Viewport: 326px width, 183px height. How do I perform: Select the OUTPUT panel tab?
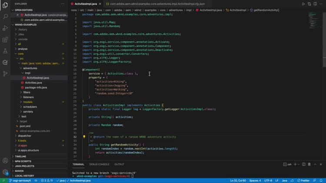coord(119,164)
